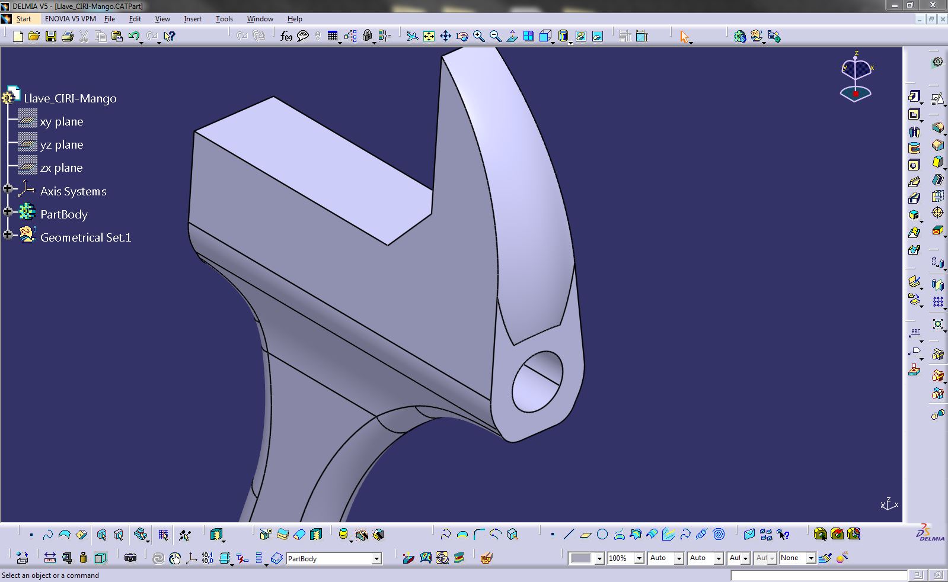This screenshot has width=948, height=582.
Task: Click the Select arrow cursor tool
Action: click(685, 37)
